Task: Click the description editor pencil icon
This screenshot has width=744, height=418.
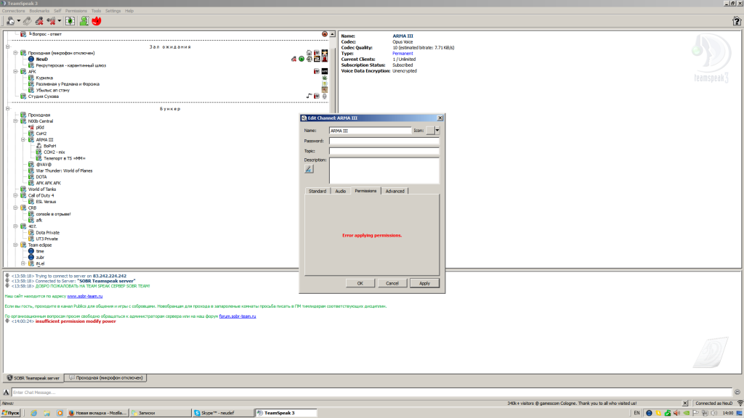Action: tap(309, 169)
